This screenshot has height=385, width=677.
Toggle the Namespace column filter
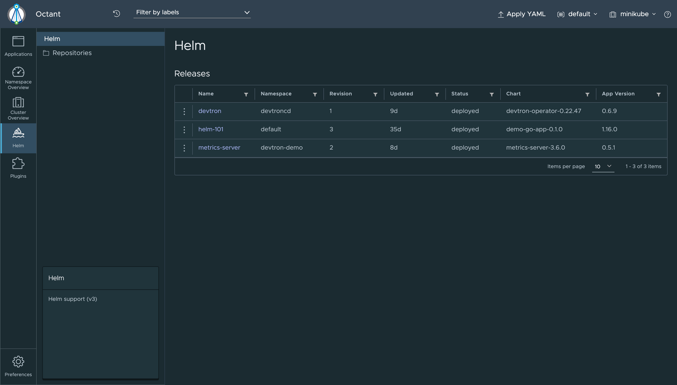coord(314,94)
